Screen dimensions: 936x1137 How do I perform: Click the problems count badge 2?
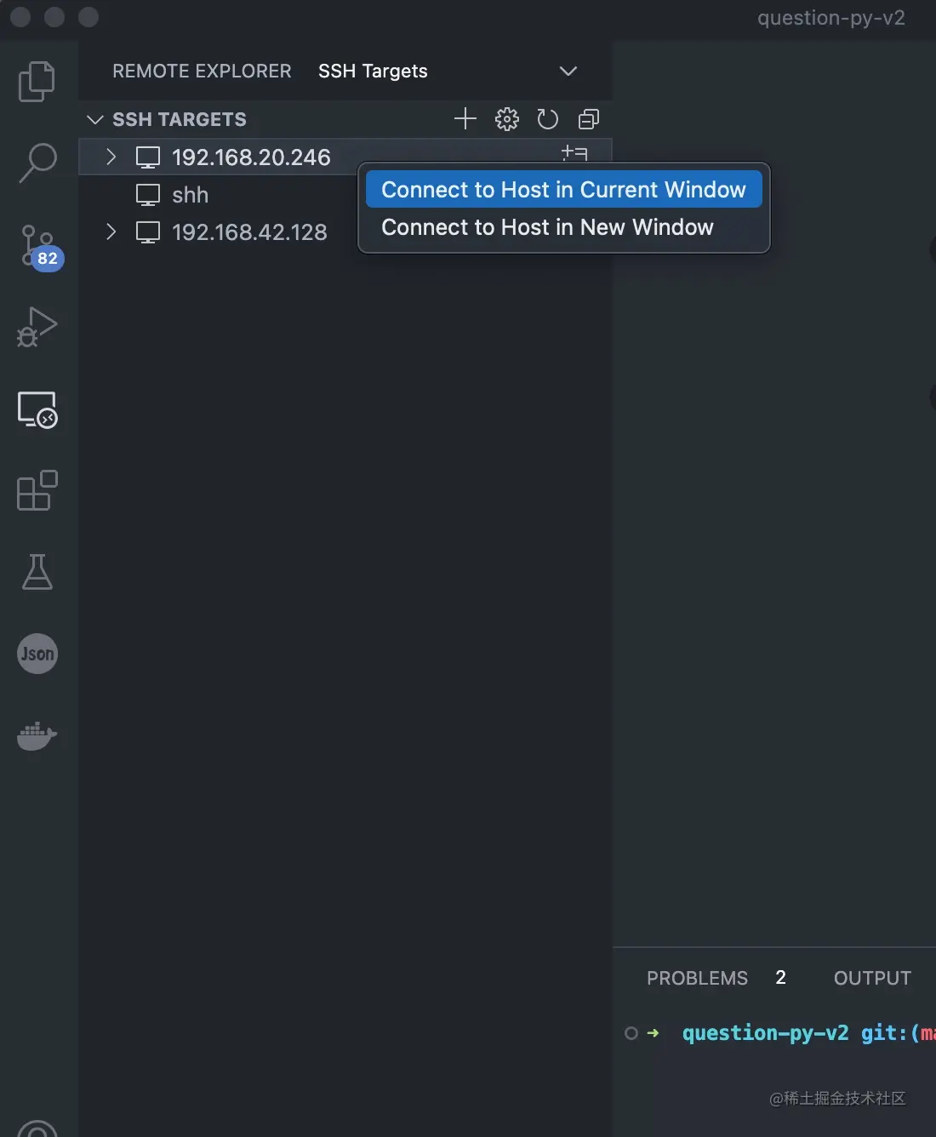click(x=780, y=978)
